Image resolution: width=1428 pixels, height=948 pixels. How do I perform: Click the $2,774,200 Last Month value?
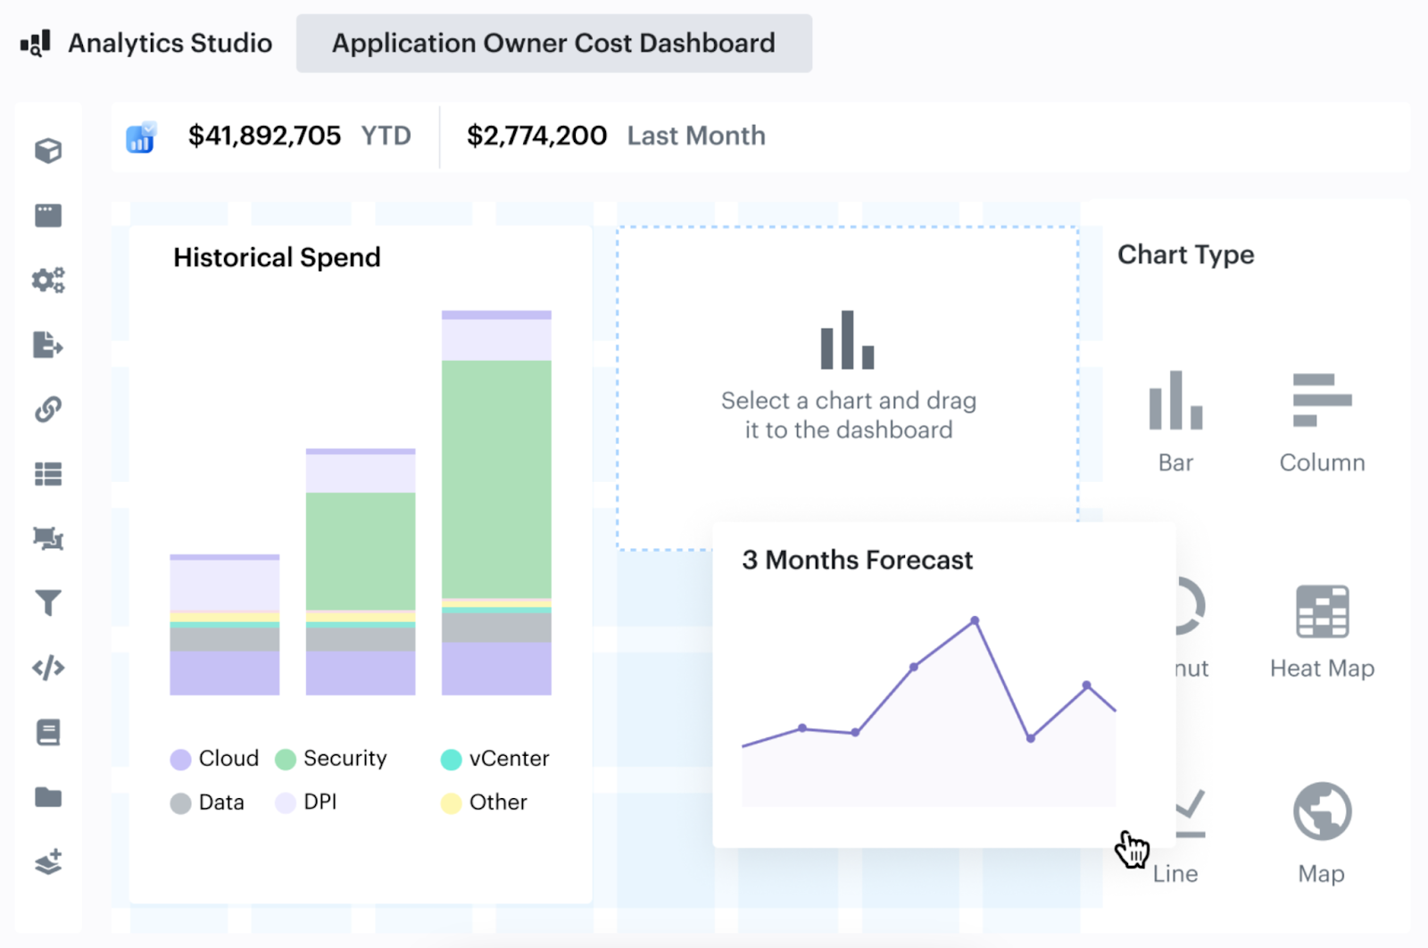[x=536, y=136]
